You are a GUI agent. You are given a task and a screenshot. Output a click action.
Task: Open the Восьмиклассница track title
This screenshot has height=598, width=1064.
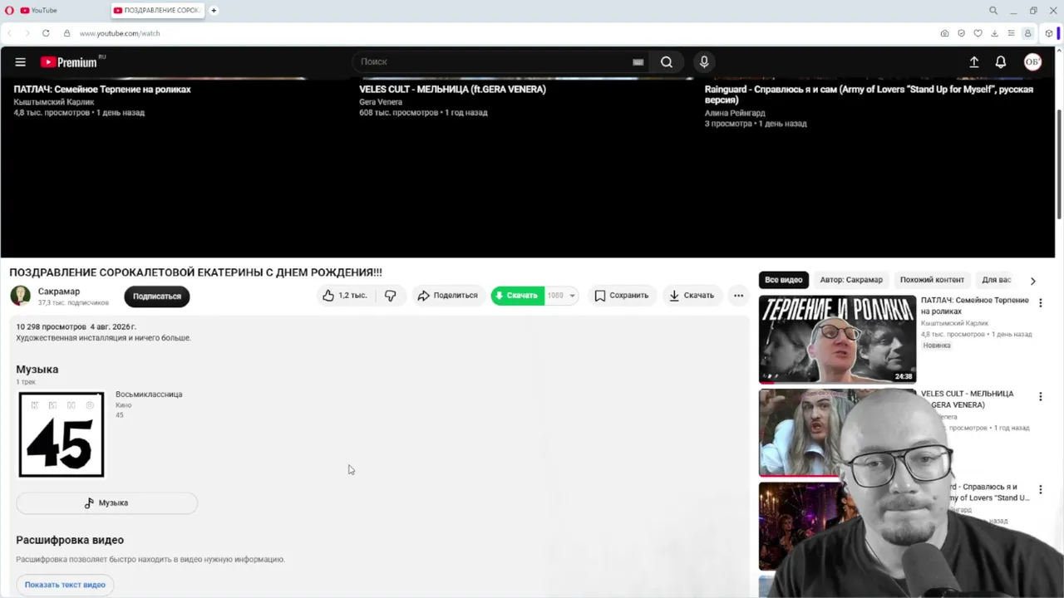(149, 395)
